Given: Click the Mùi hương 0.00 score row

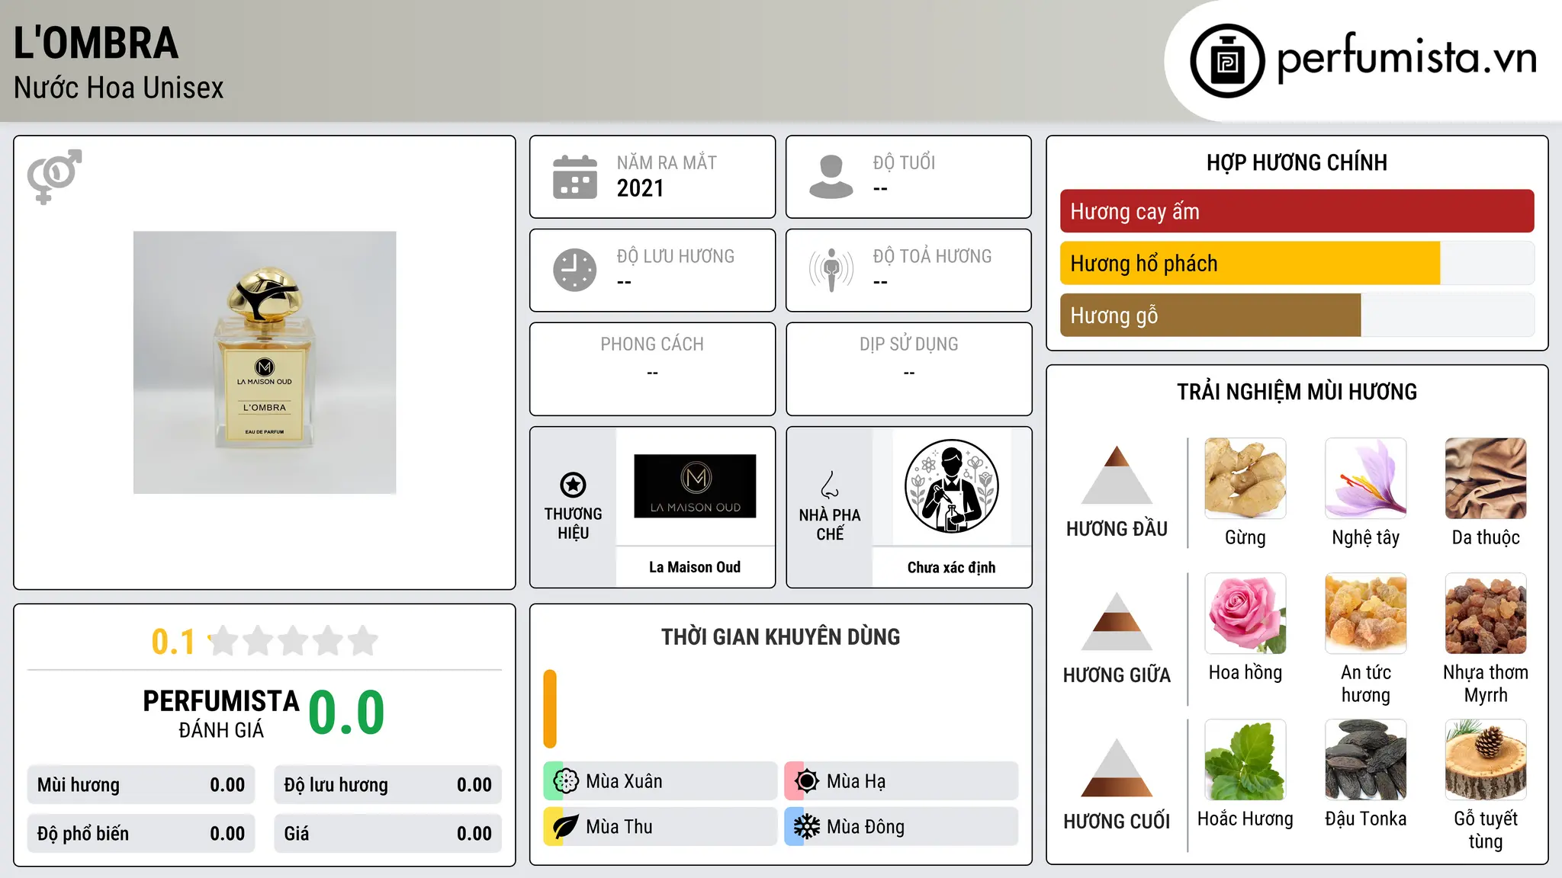Looking at the screenshot, I should (x=141, y=785).
